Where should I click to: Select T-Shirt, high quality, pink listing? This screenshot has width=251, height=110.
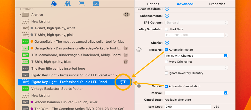[x=75, y=35]
